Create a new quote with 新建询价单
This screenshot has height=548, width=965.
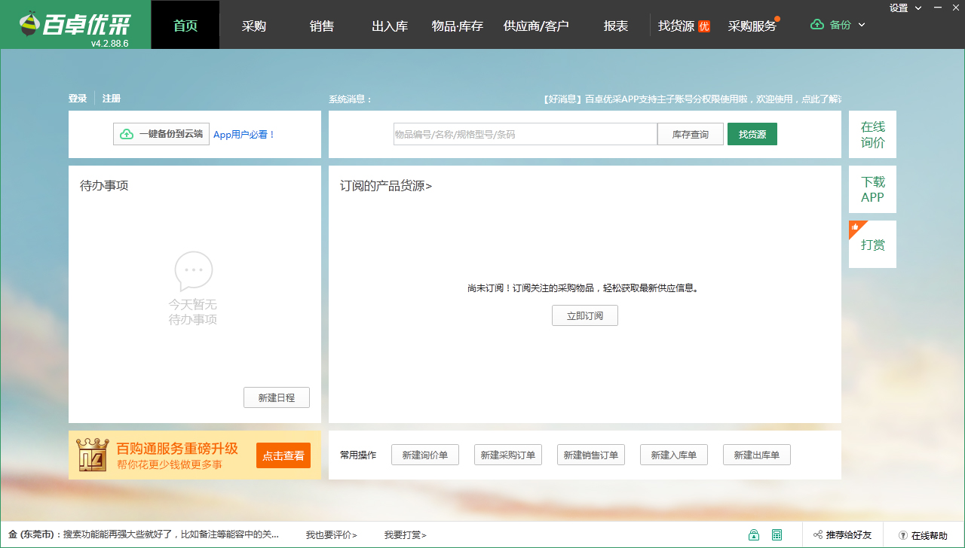click(424, 454)
